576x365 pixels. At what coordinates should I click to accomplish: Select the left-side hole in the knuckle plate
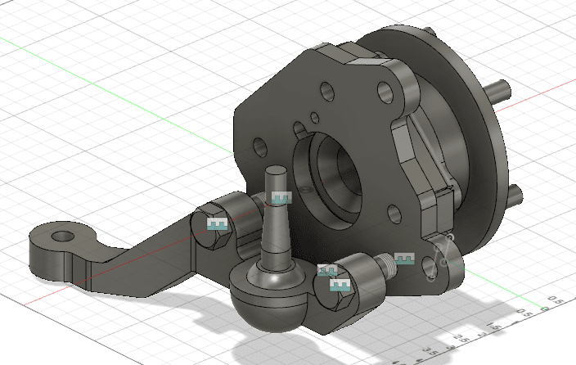click(x=260, y=147)
